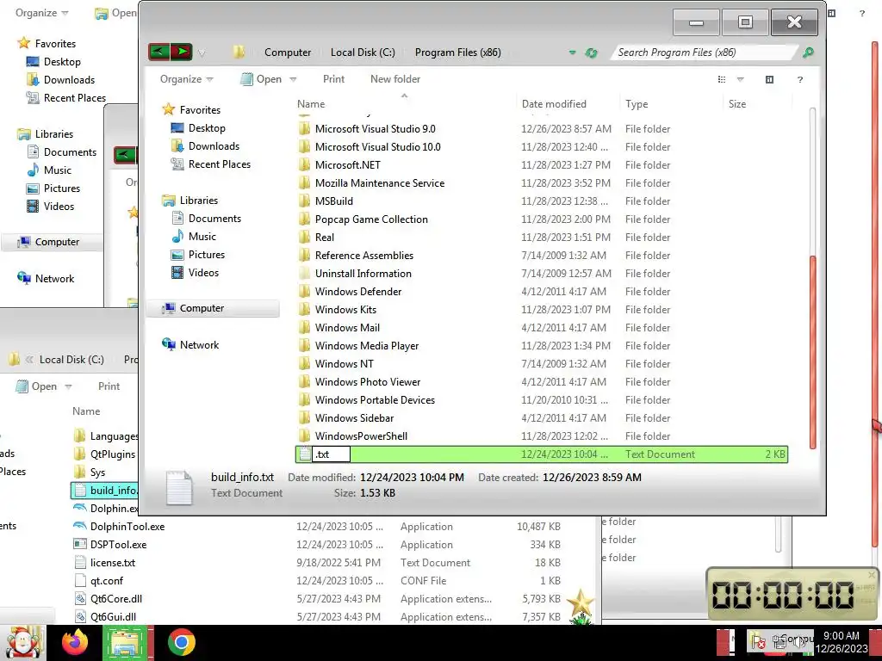Select the Windows Photo Viewer folder
Screen dimensions: 882x661
368,382
